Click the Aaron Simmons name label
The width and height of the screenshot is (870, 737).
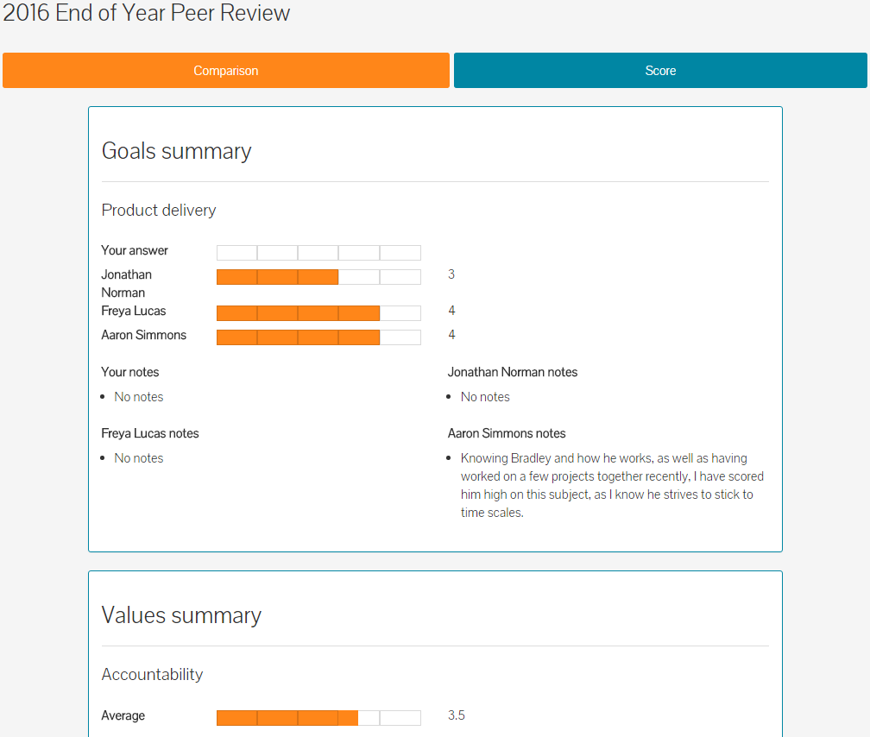pos(143,335)
